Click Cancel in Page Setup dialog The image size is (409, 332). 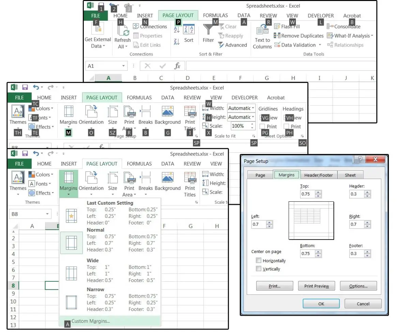(363, 304)
